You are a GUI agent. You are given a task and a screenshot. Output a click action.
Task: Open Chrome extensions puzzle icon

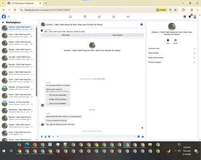click(x=183, y=10)
